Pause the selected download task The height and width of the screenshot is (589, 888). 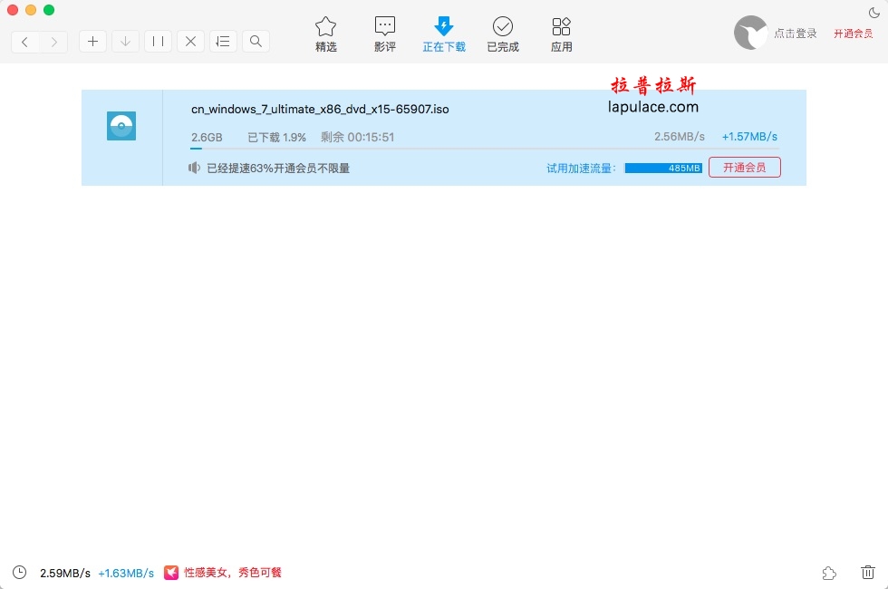pos(158,42)
